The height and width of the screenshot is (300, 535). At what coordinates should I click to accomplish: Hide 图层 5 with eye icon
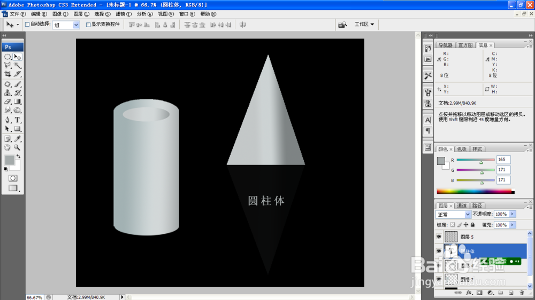pyautogui.click(x=439, y=236)
